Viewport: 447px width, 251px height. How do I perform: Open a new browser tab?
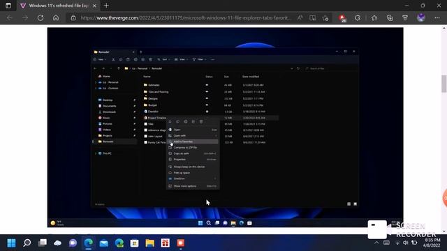106,6
